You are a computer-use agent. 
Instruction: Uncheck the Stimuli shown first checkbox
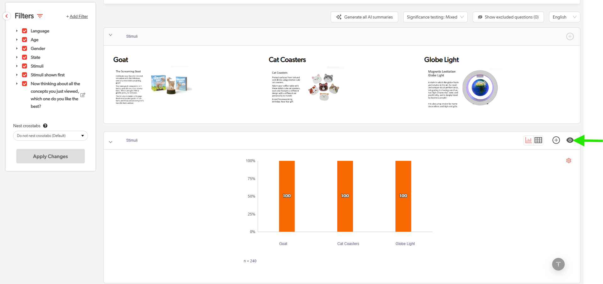point(24,75)
